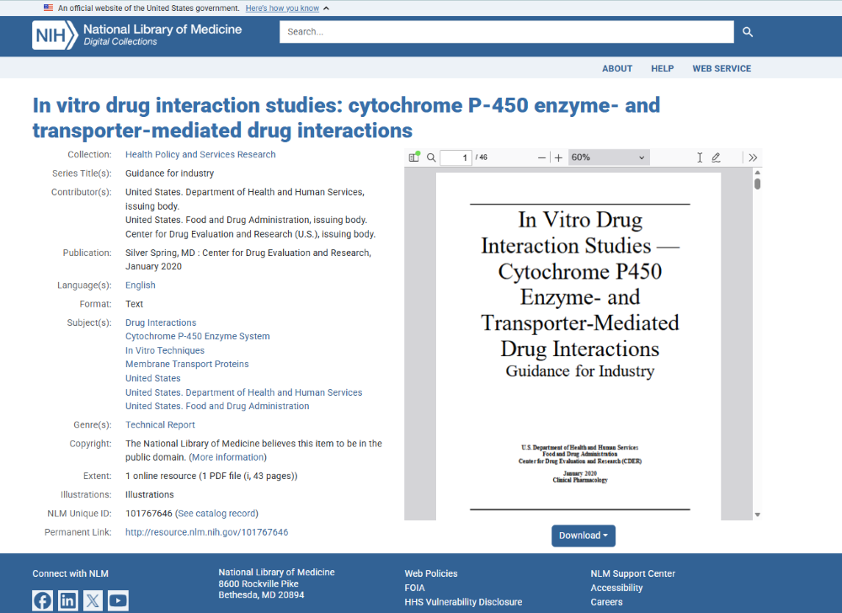Click the National Library of Medicine header text
Screen dimensions: 842x613
pos(163,29)
